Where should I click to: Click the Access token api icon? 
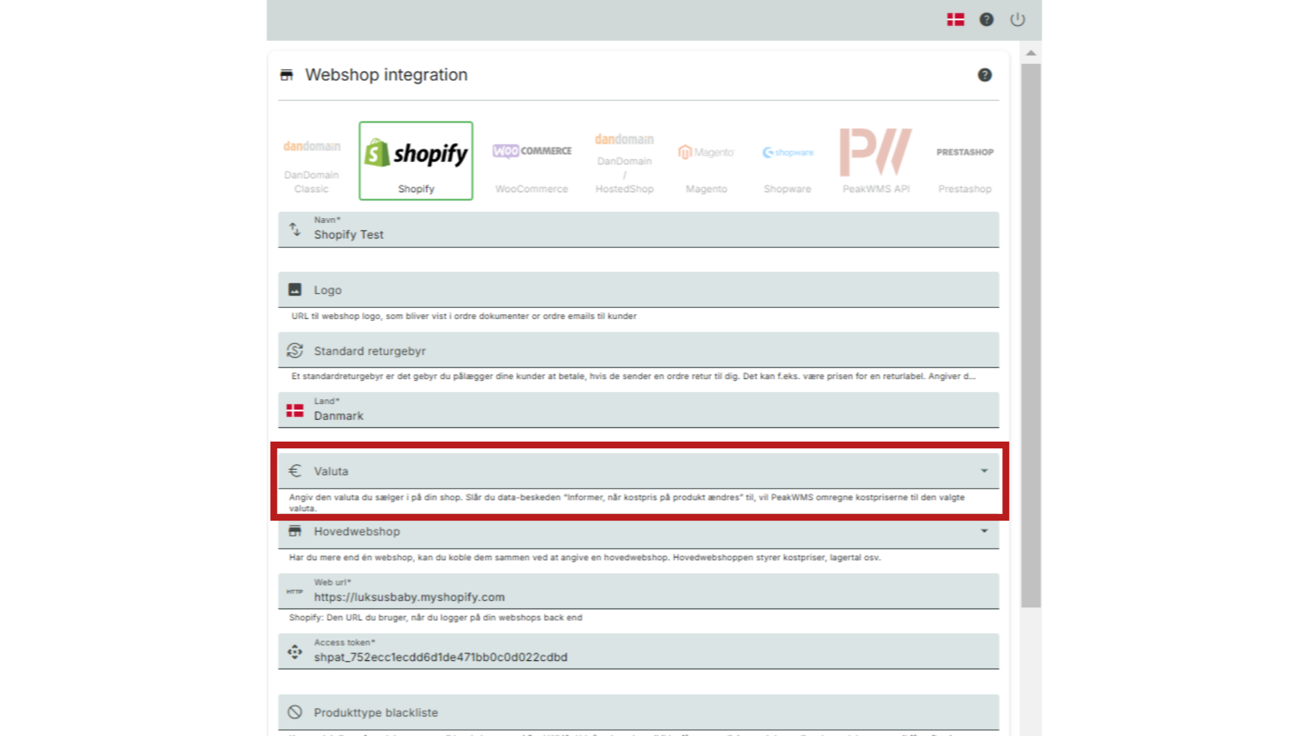(x=295, y=652)
